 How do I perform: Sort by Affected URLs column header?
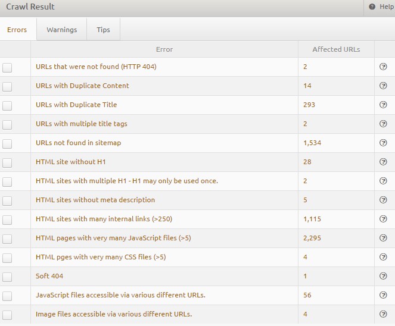pyautogui.click(x=335, y=49)
